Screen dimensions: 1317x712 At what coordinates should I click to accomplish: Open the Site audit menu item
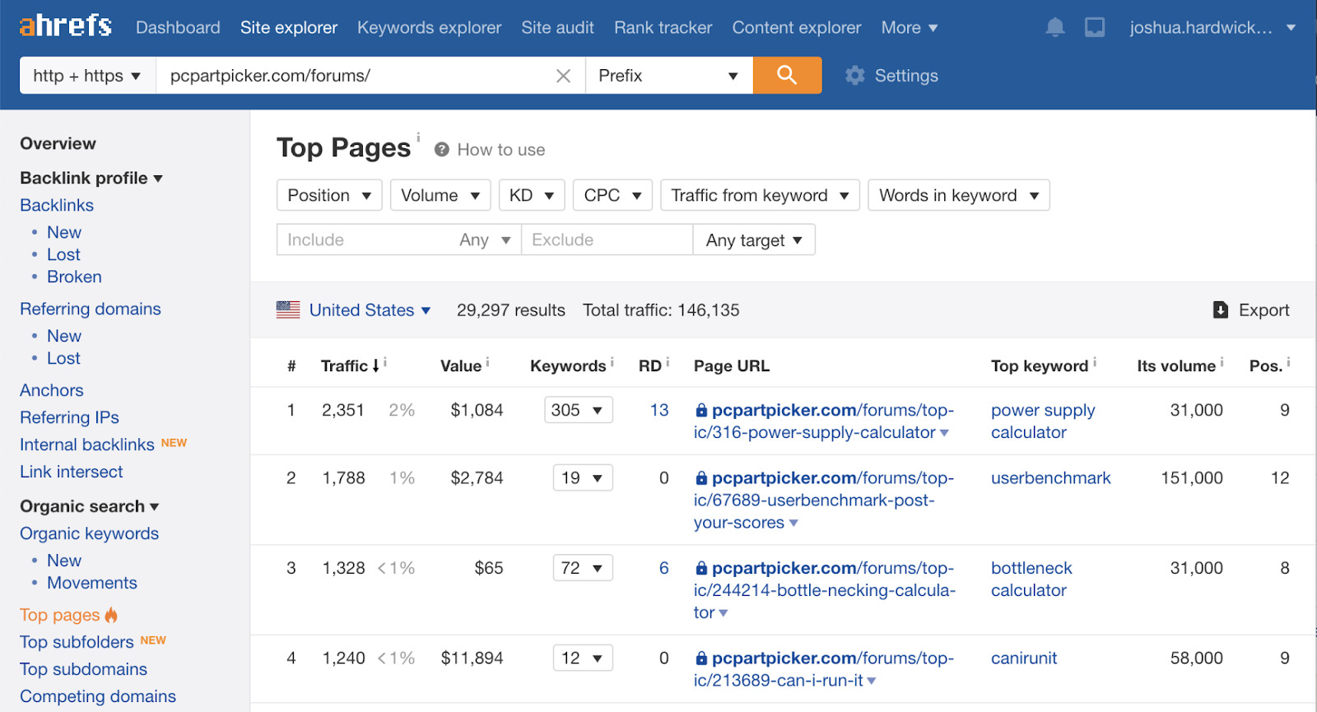coord(557,28)
